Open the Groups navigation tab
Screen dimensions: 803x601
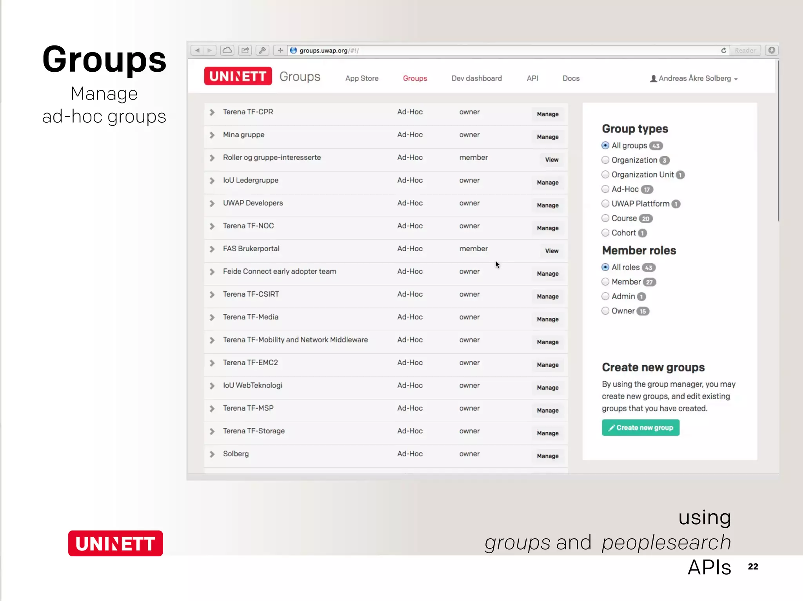(x=415, y=78)
